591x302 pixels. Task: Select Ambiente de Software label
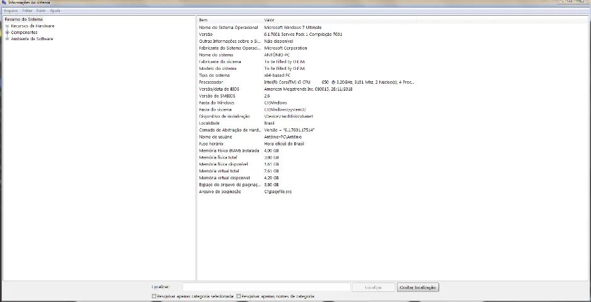tap(32, 39)
